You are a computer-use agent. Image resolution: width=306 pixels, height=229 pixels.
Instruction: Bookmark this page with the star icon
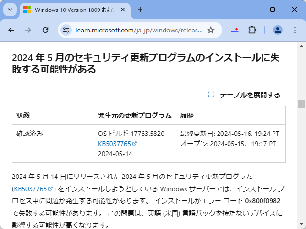coord(211,30)
